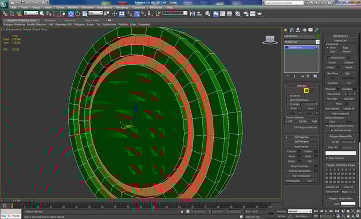361x219 pixels.
Task: Go to the end frame button
Action: (336, 211)
